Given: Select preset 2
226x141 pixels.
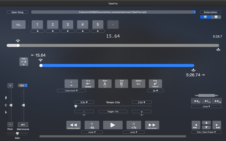Looking at the screenshot, I should [x=53, y=25].
